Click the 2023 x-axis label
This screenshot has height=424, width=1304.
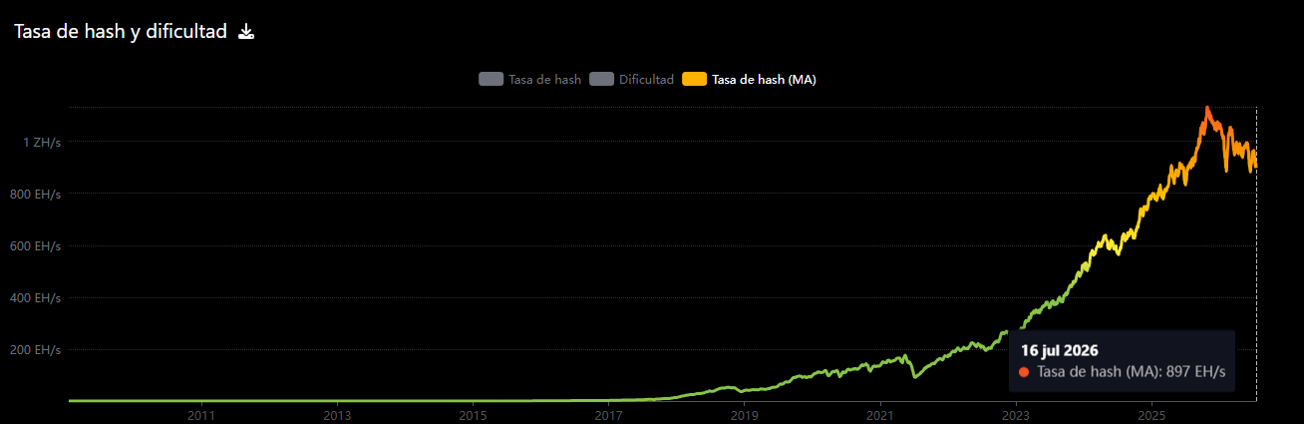(x=1016, y=414)
